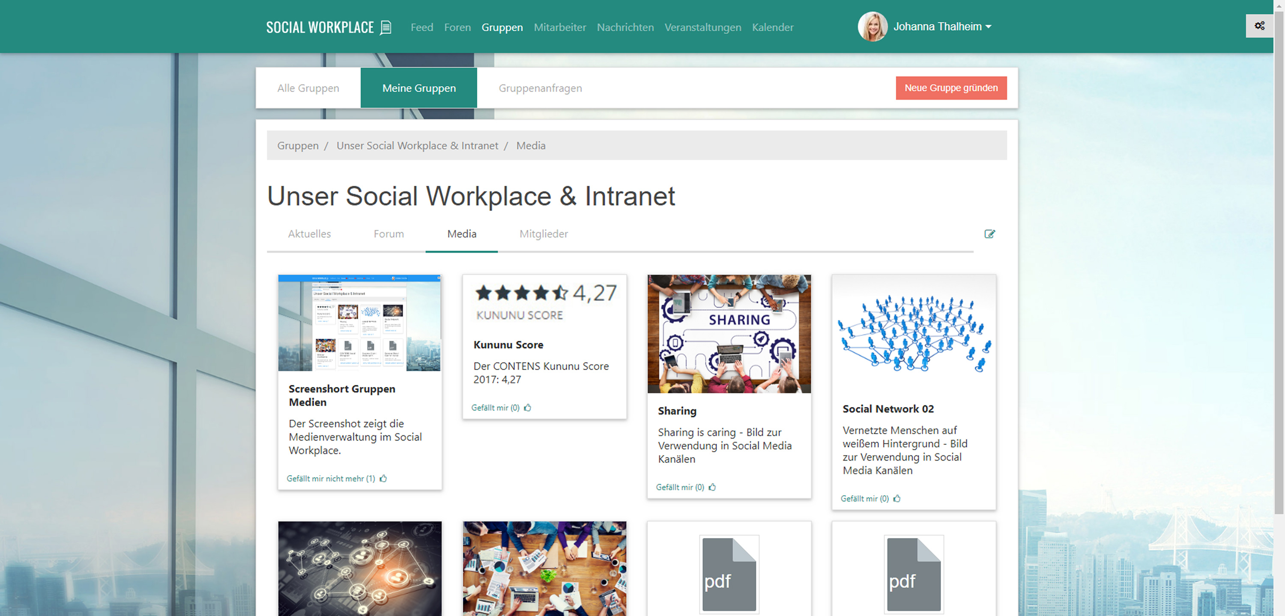Click Johanna Thalheim's profile avatar
The image size is (1285, 616).
872,27
